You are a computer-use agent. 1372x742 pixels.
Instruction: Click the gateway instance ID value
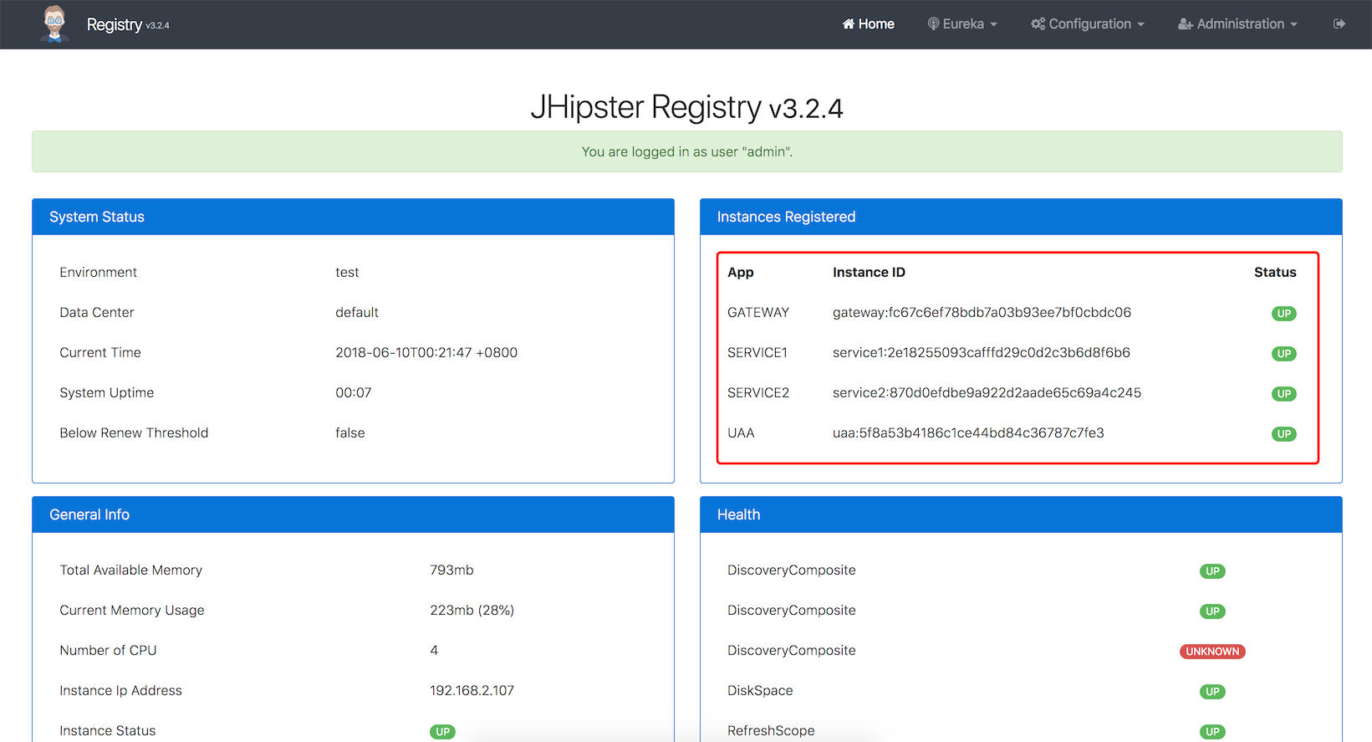pos(982,312)
